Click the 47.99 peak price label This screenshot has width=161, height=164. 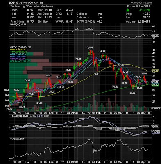(x=90, y=48)
